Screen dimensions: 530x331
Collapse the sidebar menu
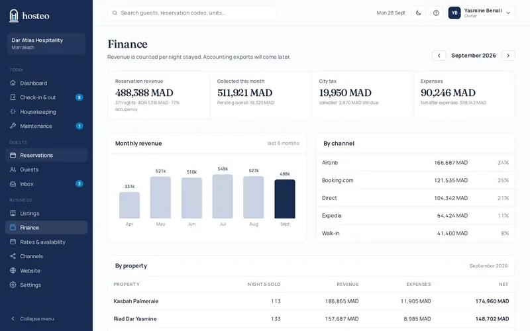click(x=32, y=318)
